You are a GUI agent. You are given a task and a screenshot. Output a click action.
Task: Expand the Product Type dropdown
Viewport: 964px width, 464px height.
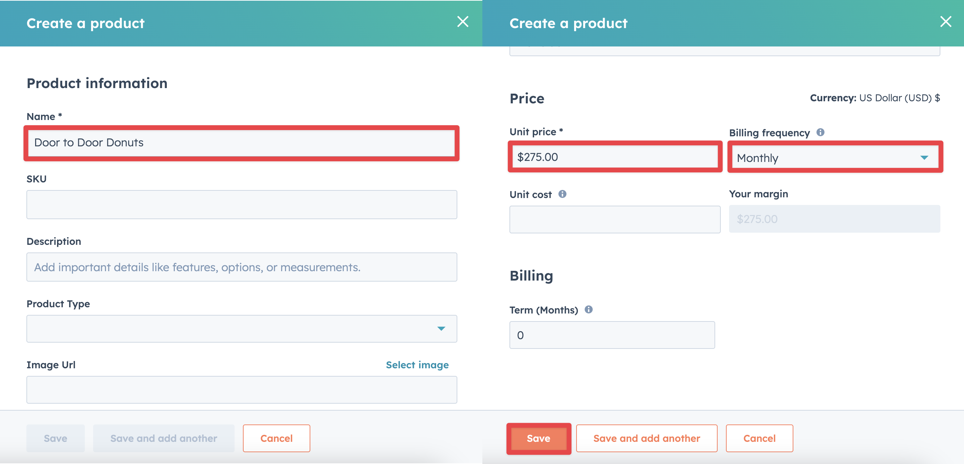[242, 328]
